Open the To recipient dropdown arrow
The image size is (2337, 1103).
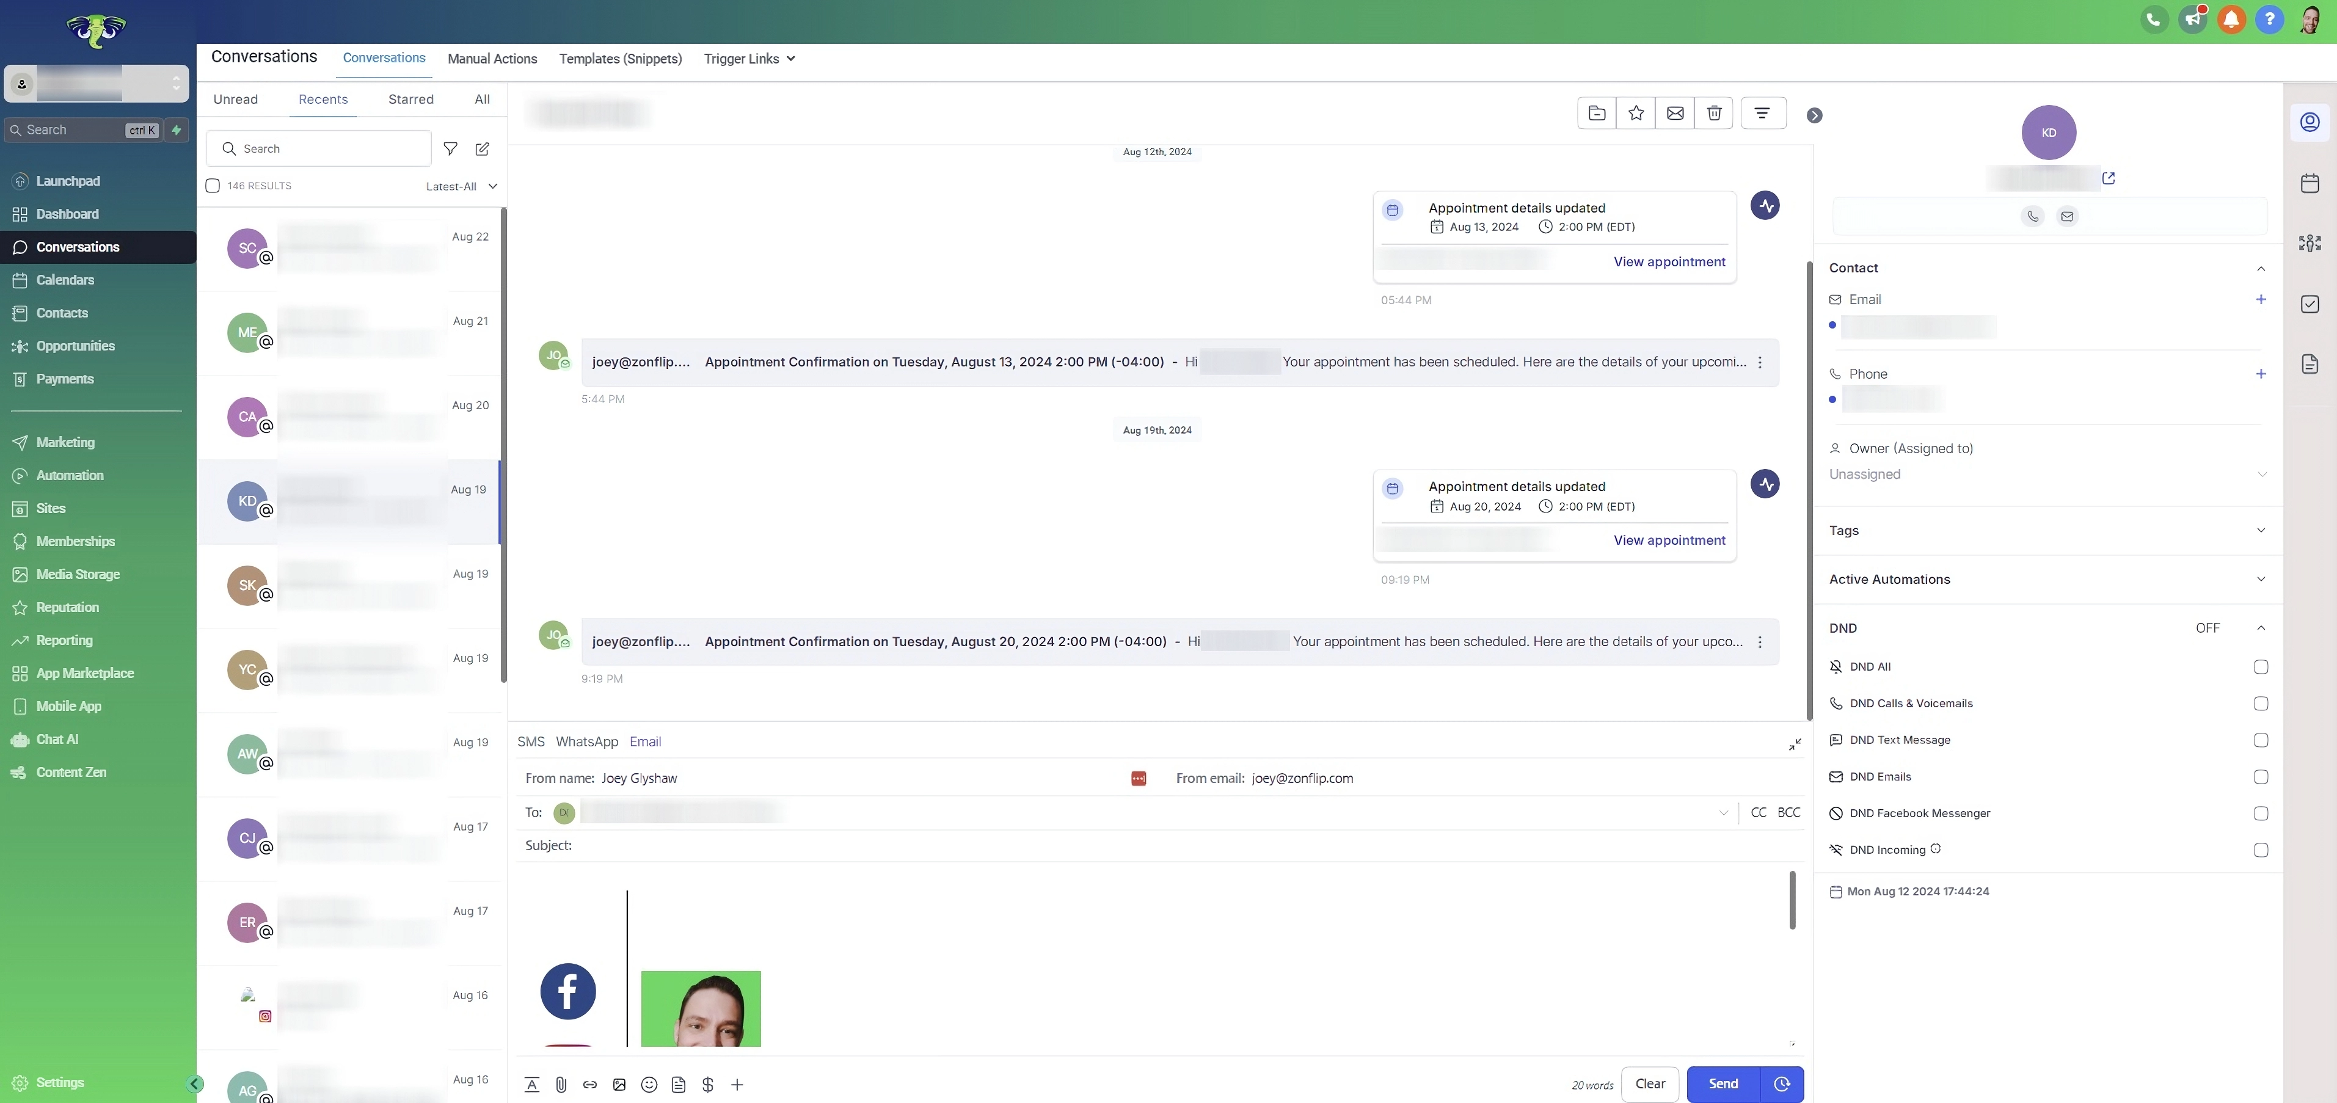pos(1723,813)
